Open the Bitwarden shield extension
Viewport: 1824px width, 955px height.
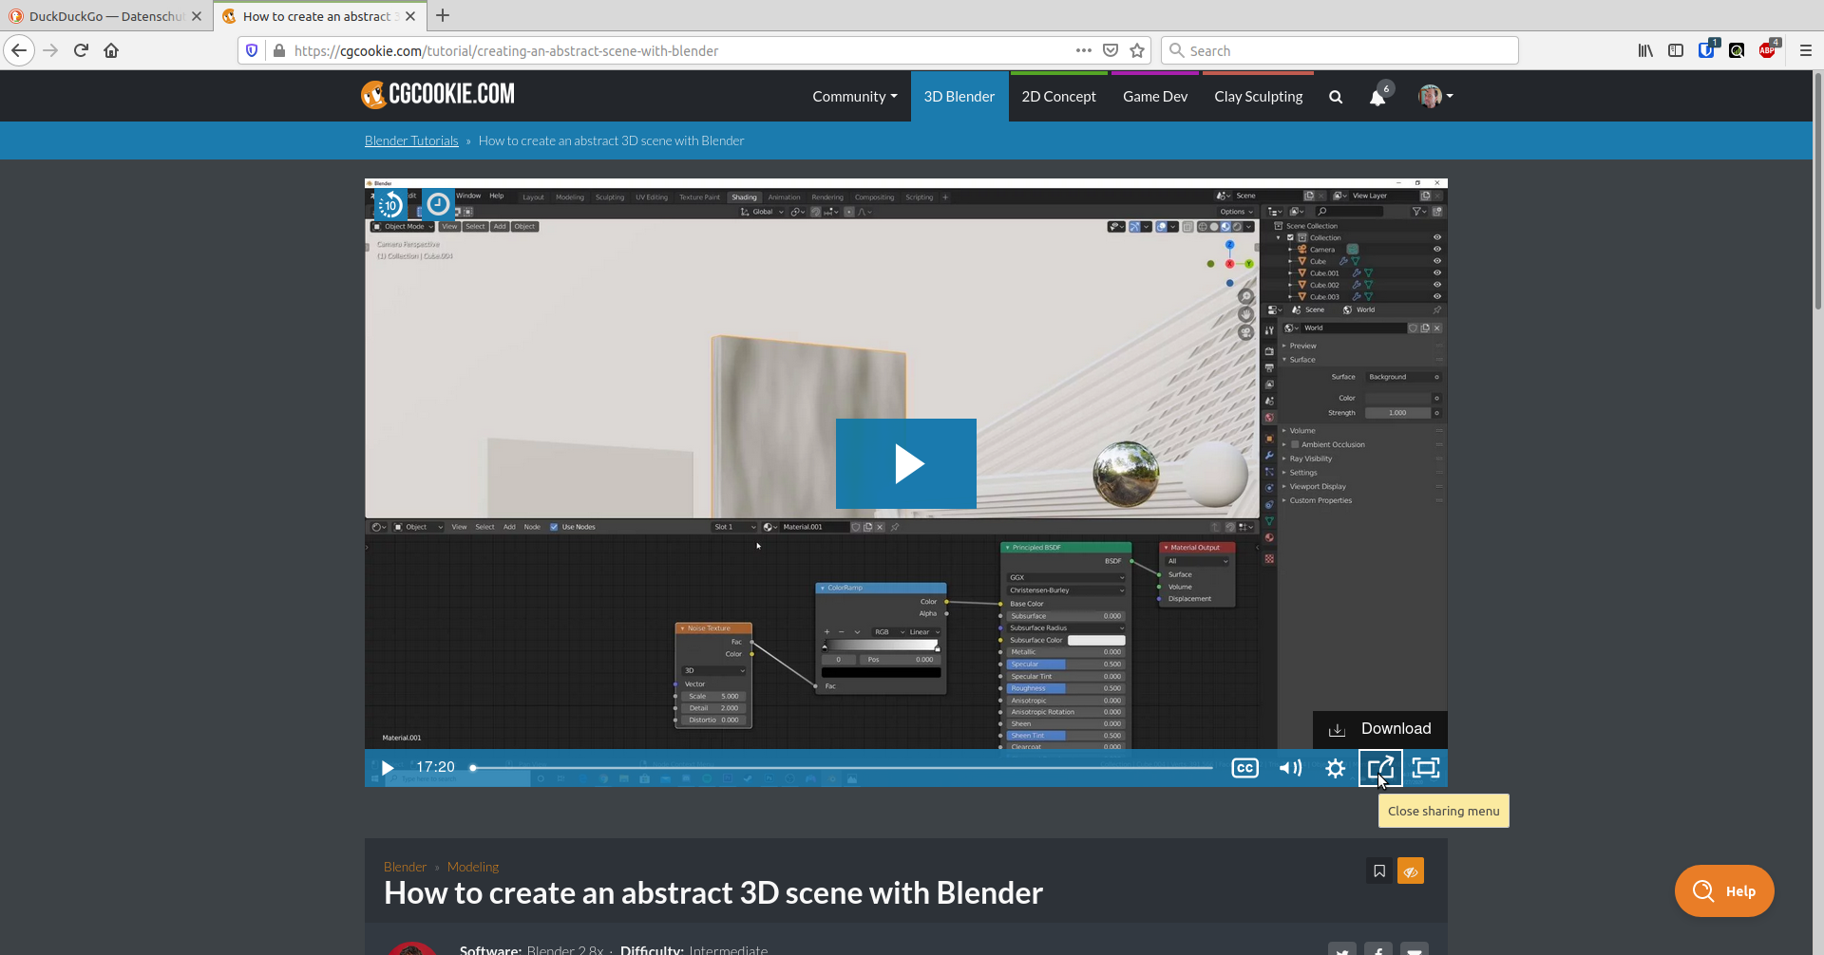(1707, 49)
